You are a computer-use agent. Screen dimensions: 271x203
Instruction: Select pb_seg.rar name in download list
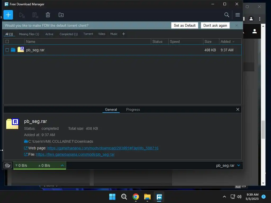[x=35, y=50]
